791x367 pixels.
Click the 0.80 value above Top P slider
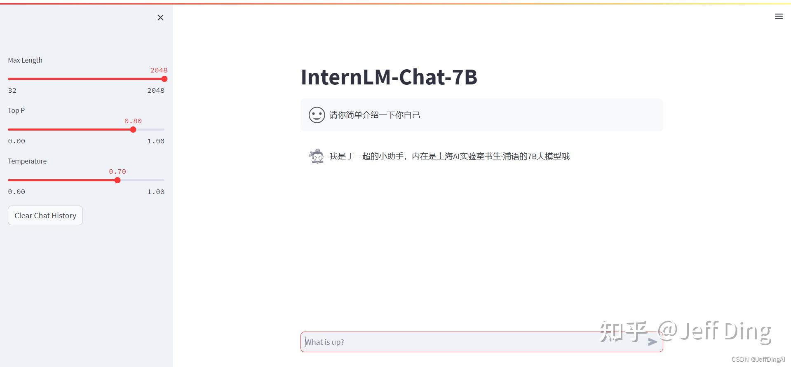(x=133, y=121)
